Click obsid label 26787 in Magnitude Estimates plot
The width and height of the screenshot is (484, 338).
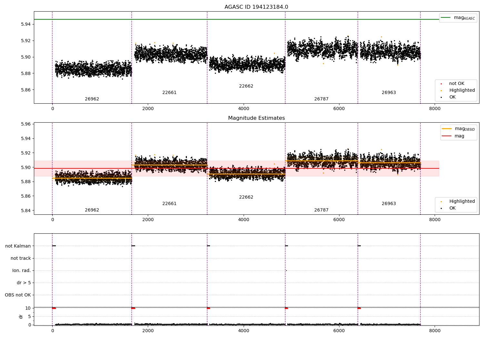pos(321,210)
